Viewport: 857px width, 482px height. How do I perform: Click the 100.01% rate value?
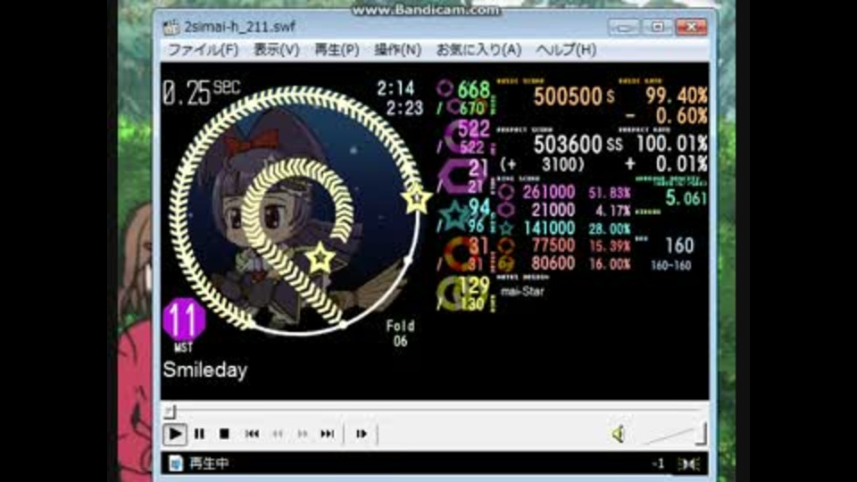click(672, 144)
